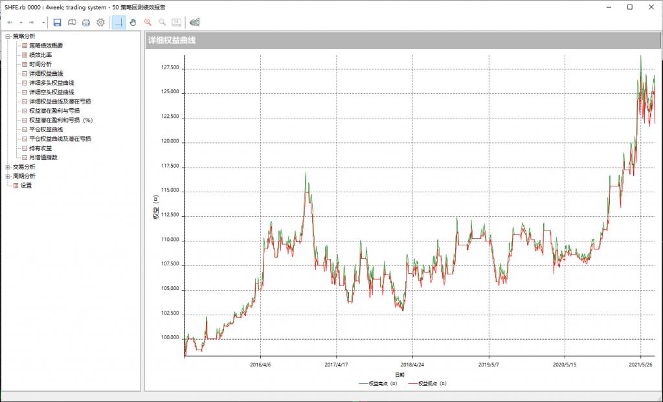This screenshot has height=402, width=663.
Task: Toggle the crosshair cursor tool
Action: [119, 23]
